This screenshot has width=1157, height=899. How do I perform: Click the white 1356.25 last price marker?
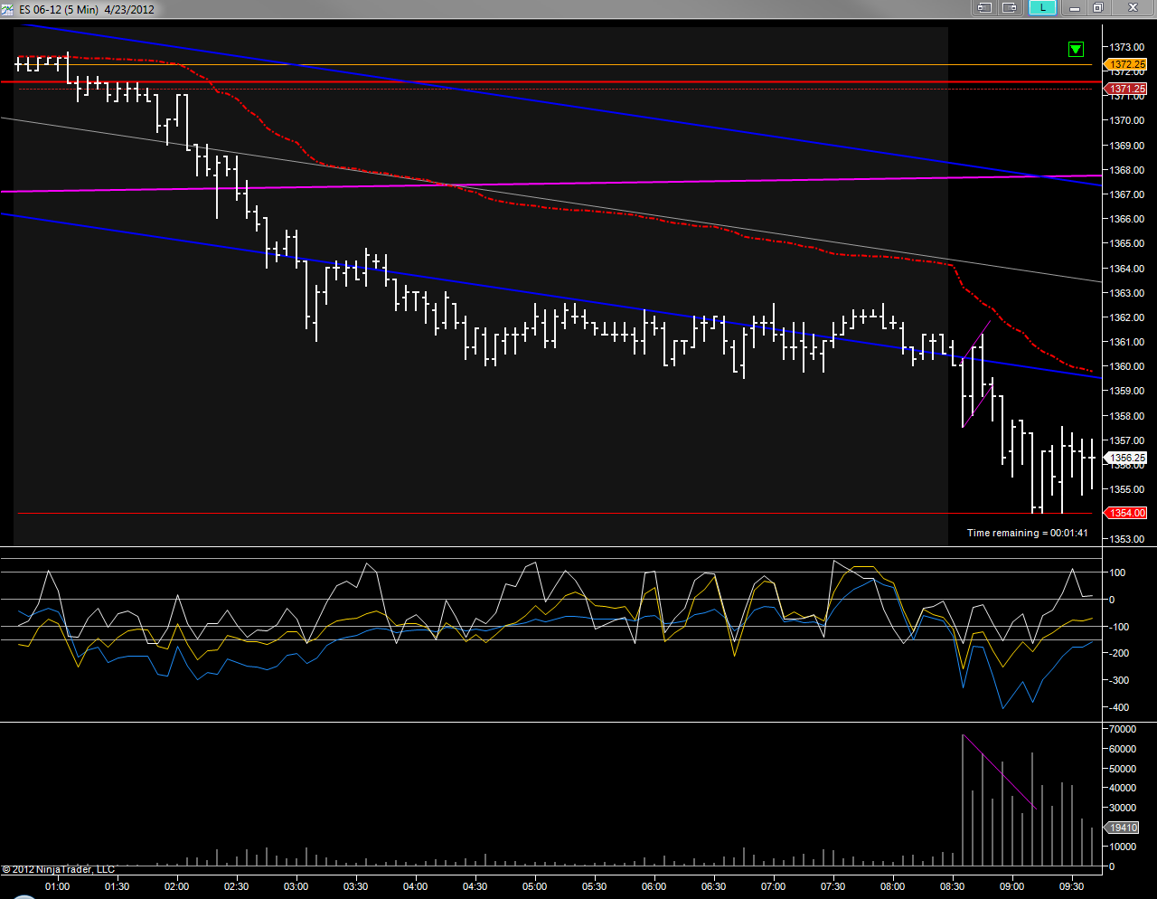pos(1126,459)
